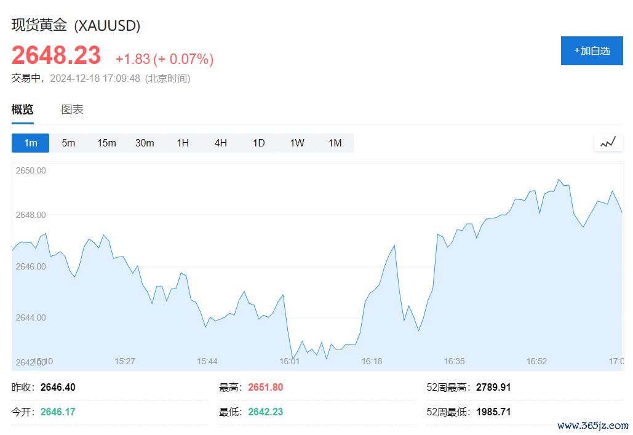This screenshot has width=633, height=435.
Task: Click the 16:18 time axis label
Action: (x=372, y=361)
